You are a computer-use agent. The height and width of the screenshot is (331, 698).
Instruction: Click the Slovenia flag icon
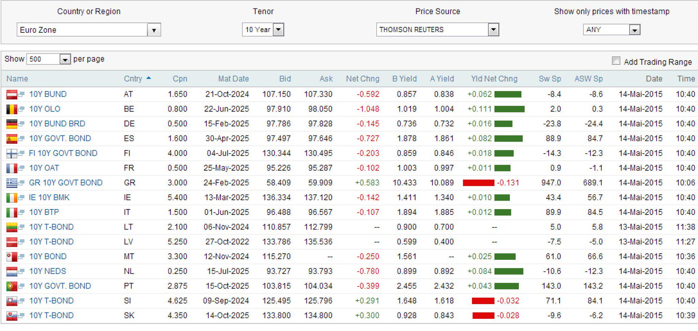click(x=12, y=301)
